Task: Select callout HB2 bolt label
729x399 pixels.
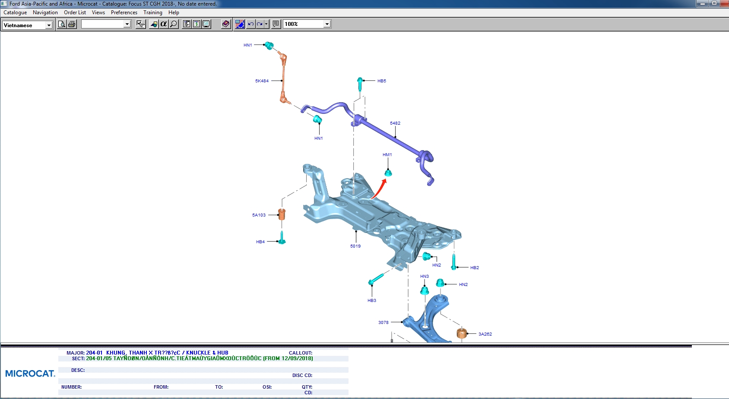Action: click(475, 267)
